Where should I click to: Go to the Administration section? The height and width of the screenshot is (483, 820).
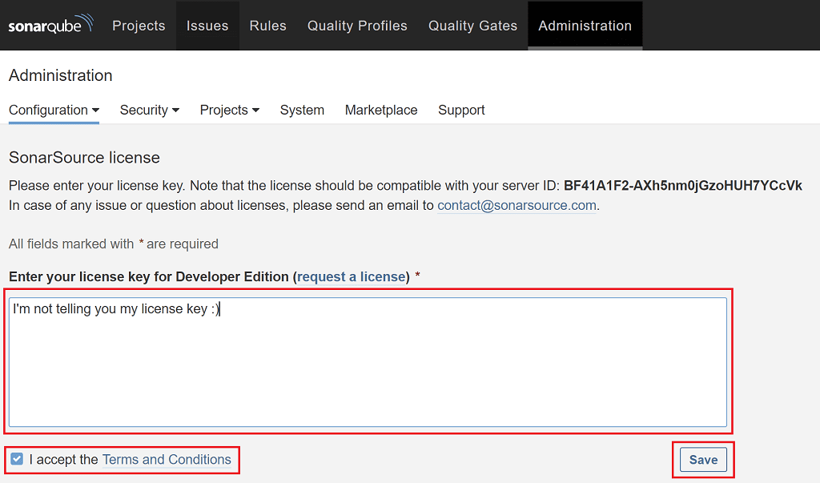click(585, 25)
